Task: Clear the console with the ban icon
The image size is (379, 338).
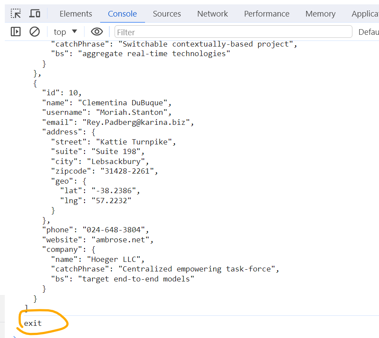Action: [34, 32]
